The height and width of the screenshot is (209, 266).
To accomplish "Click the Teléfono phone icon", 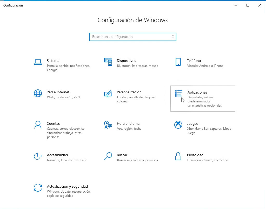I will (x=178, y=62).
